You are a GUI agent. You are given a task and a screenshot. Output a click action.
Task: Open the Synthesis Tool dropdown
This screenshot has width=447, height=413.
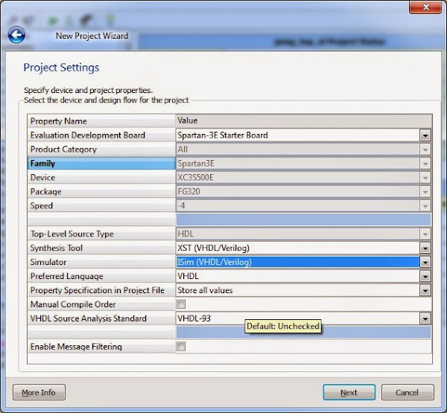tap(425, 248)
